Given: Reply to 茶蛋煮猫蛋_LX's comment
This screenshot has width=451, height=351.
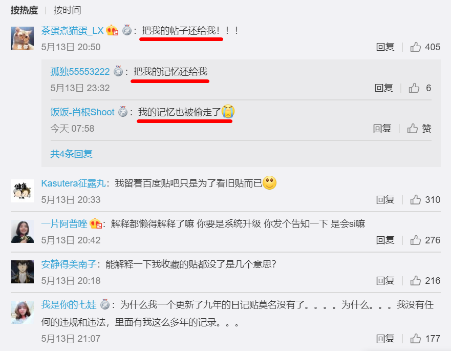Looking at the screenshot, I should [x=385, y=47].
